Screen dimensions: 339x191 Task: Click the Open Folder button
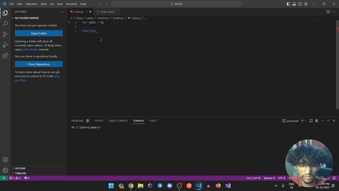tap(39, 33)
